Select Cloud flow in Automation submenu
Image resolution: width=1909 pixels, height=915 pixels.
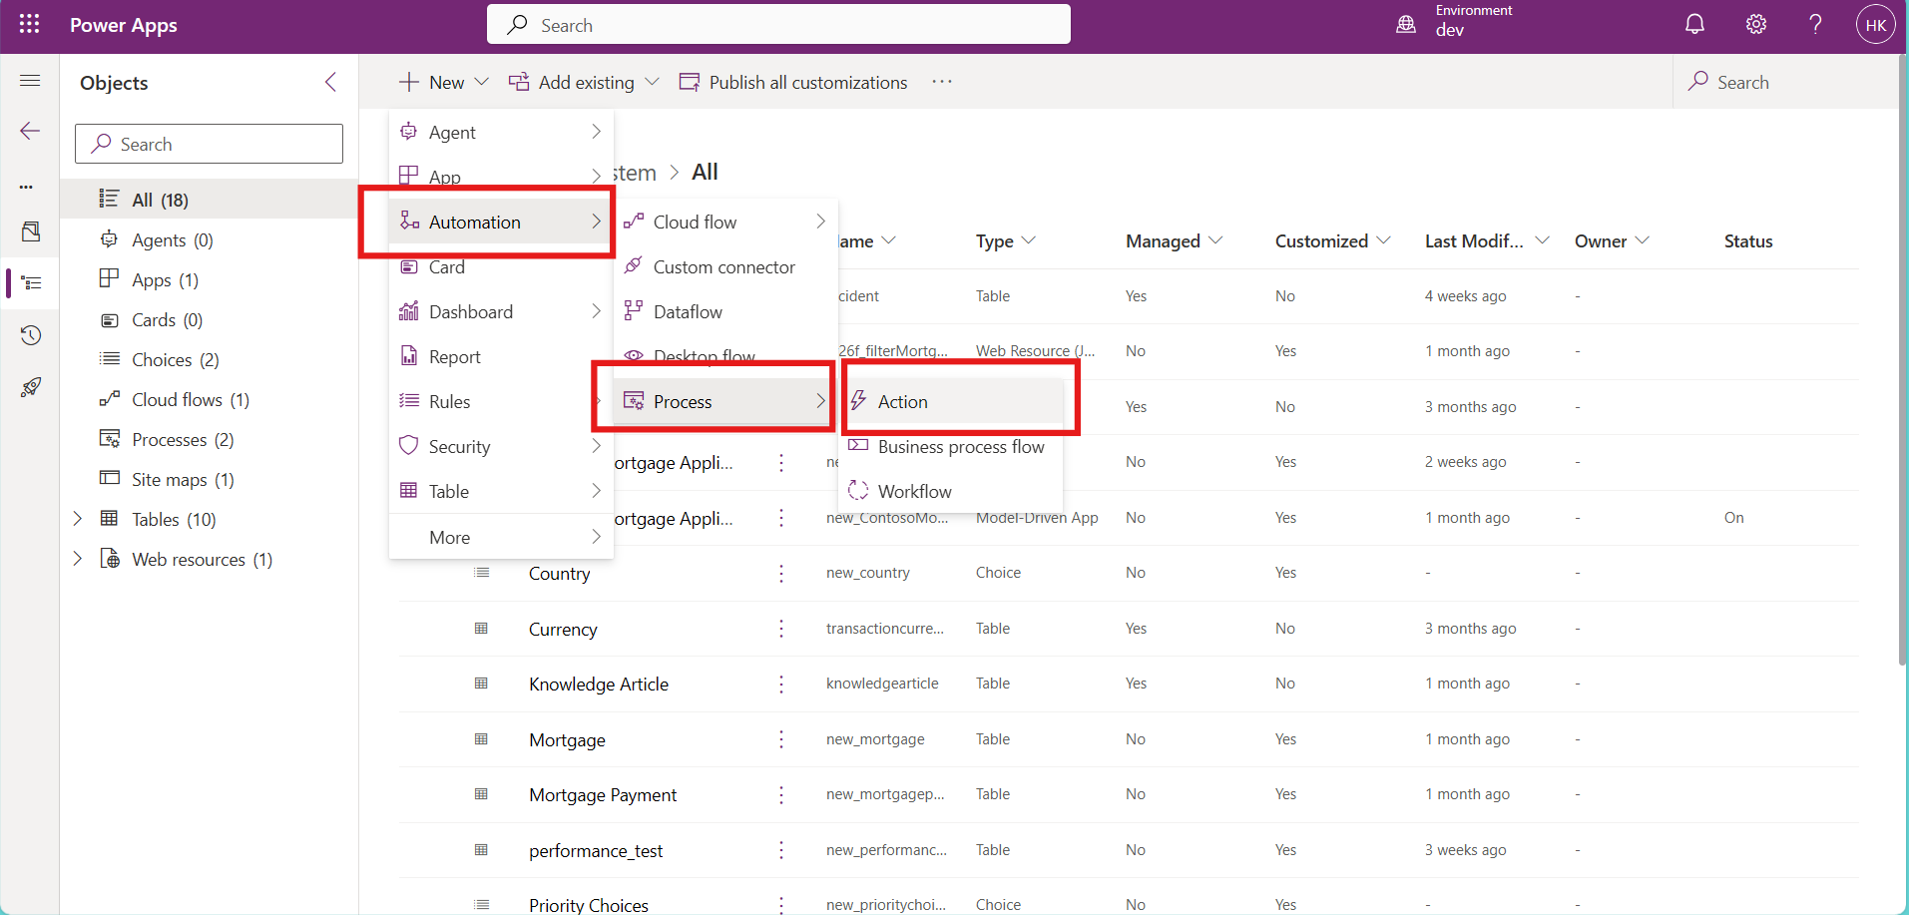click(x=695, y=223)
